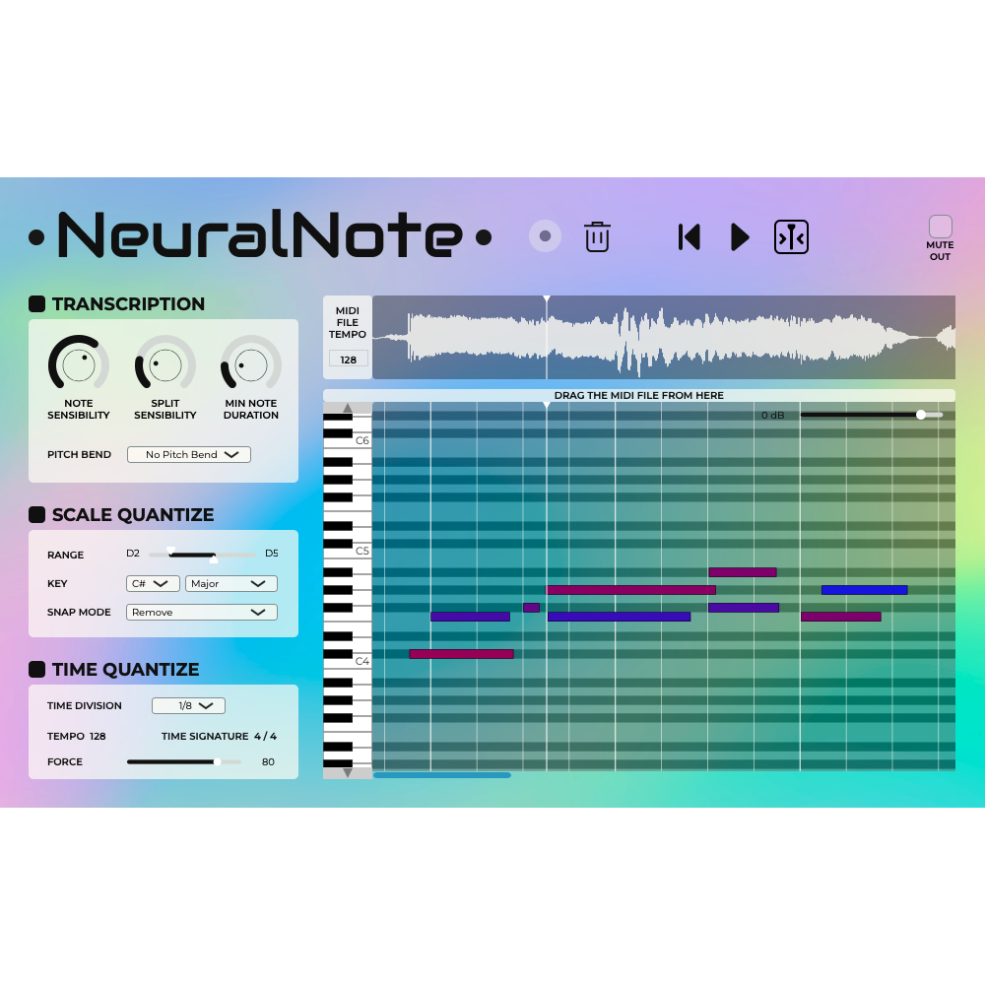Click the MIDI File Tempo value box

pos(348,358)
